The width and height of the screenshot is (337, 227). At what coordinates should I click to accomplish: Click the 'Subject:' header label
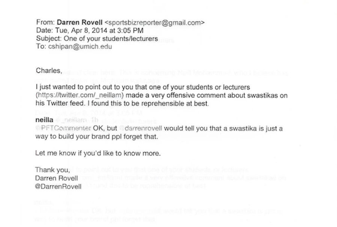(49, 39)
